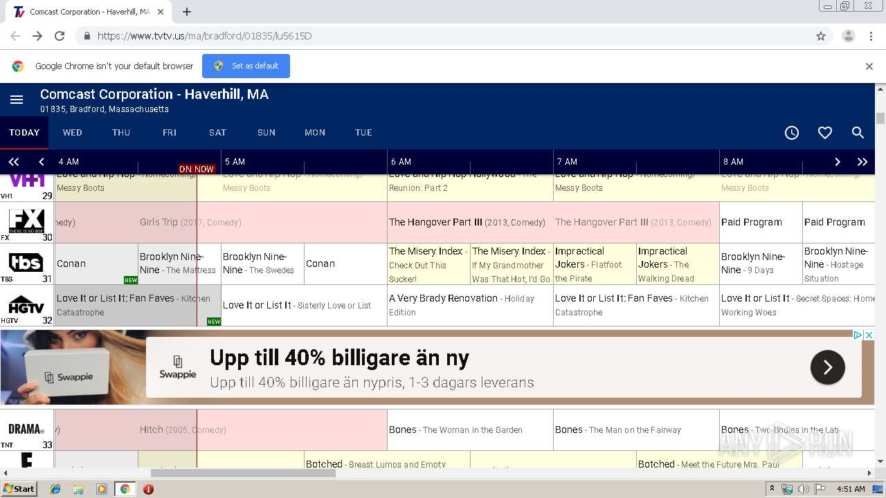Click the 6 AM time header

pos(401,162)
